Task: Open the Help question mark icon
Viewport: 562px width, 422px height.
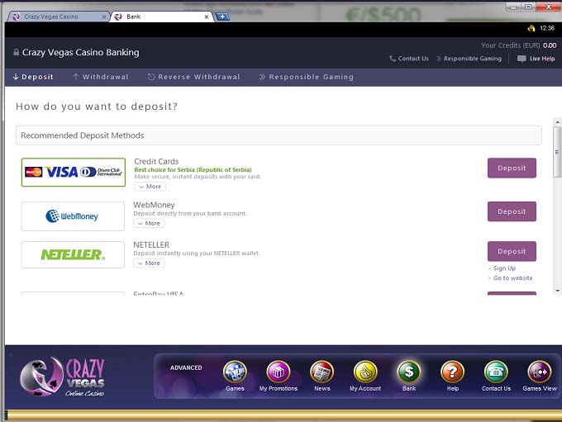Action: tap(452, 372)
